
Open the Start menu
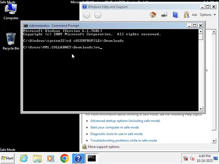[x=7, y=158]
